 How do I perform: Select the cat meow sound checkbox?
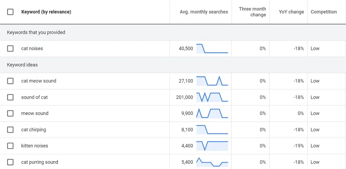[x=10, y=81]
